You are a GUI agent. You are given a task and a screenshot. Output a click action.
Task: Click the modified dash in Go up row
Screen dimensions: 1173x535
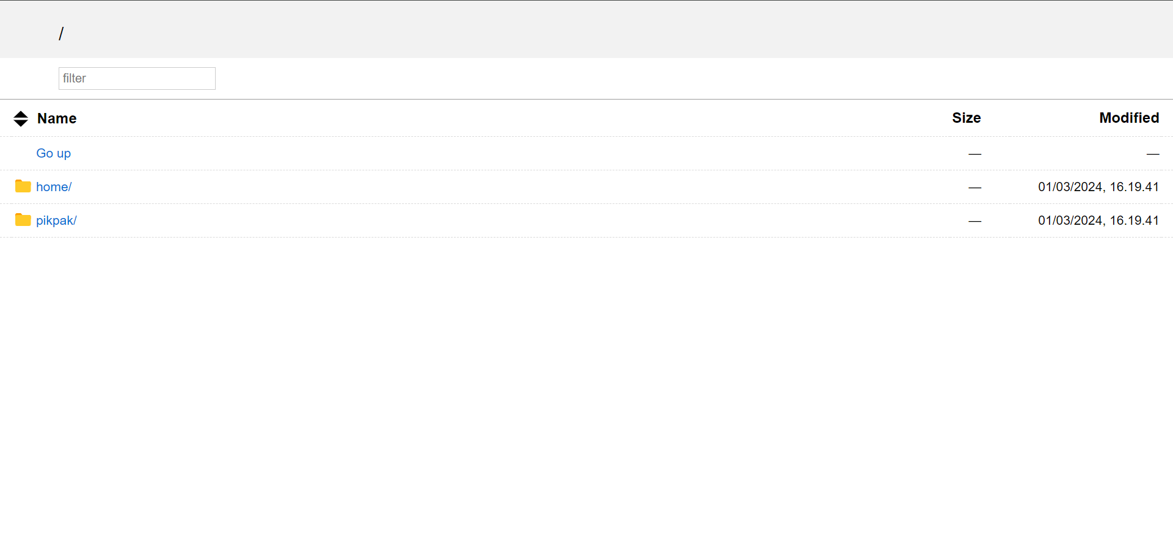(x=1152, y=154)
